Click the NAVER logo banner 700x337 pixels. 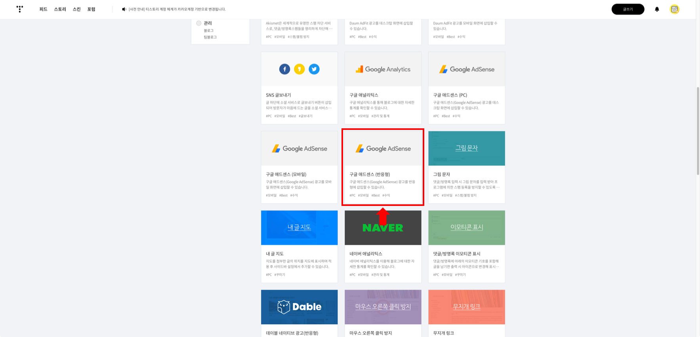(x=383, y=228)
